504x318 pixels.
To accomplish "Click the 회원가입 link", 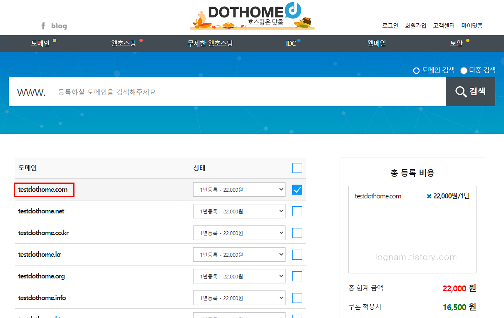I will [x=416, y=25].
